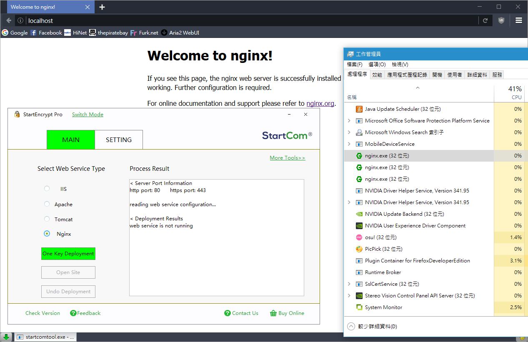528x342 pixels.
Task: Switch to the SETTING tab
Action: coord(119,140)
